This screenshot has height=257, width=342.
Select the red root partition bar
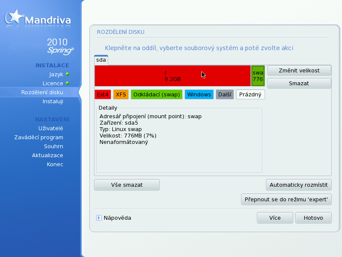(x=172, y=76)
